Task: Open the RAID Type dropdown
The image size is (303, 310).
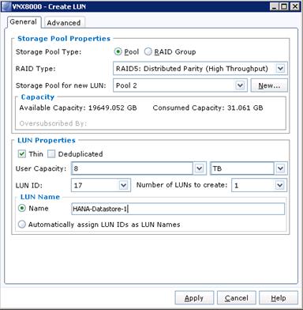Action: [x=280, y=69]
